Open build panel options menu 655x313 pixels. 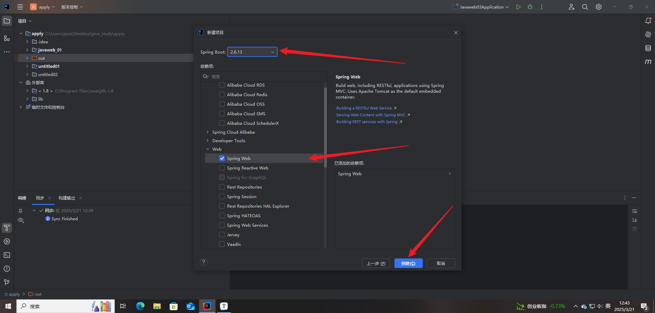pyautogui.click(x=625, y=198)
